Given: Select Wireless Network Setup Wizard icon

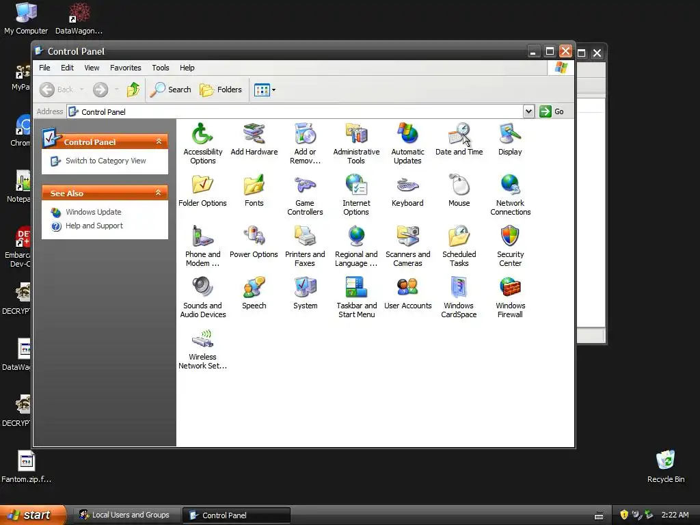Looking at the screenshot, I should coord(202,349).
